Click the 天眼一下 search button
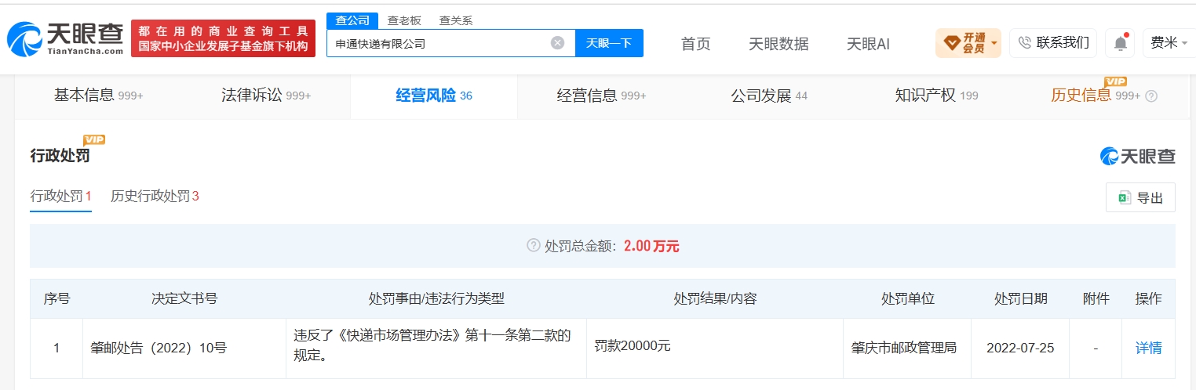Image resolution: width=1196 pixels, height=390 pixels. pyautogui.click(x=609, y=43)
